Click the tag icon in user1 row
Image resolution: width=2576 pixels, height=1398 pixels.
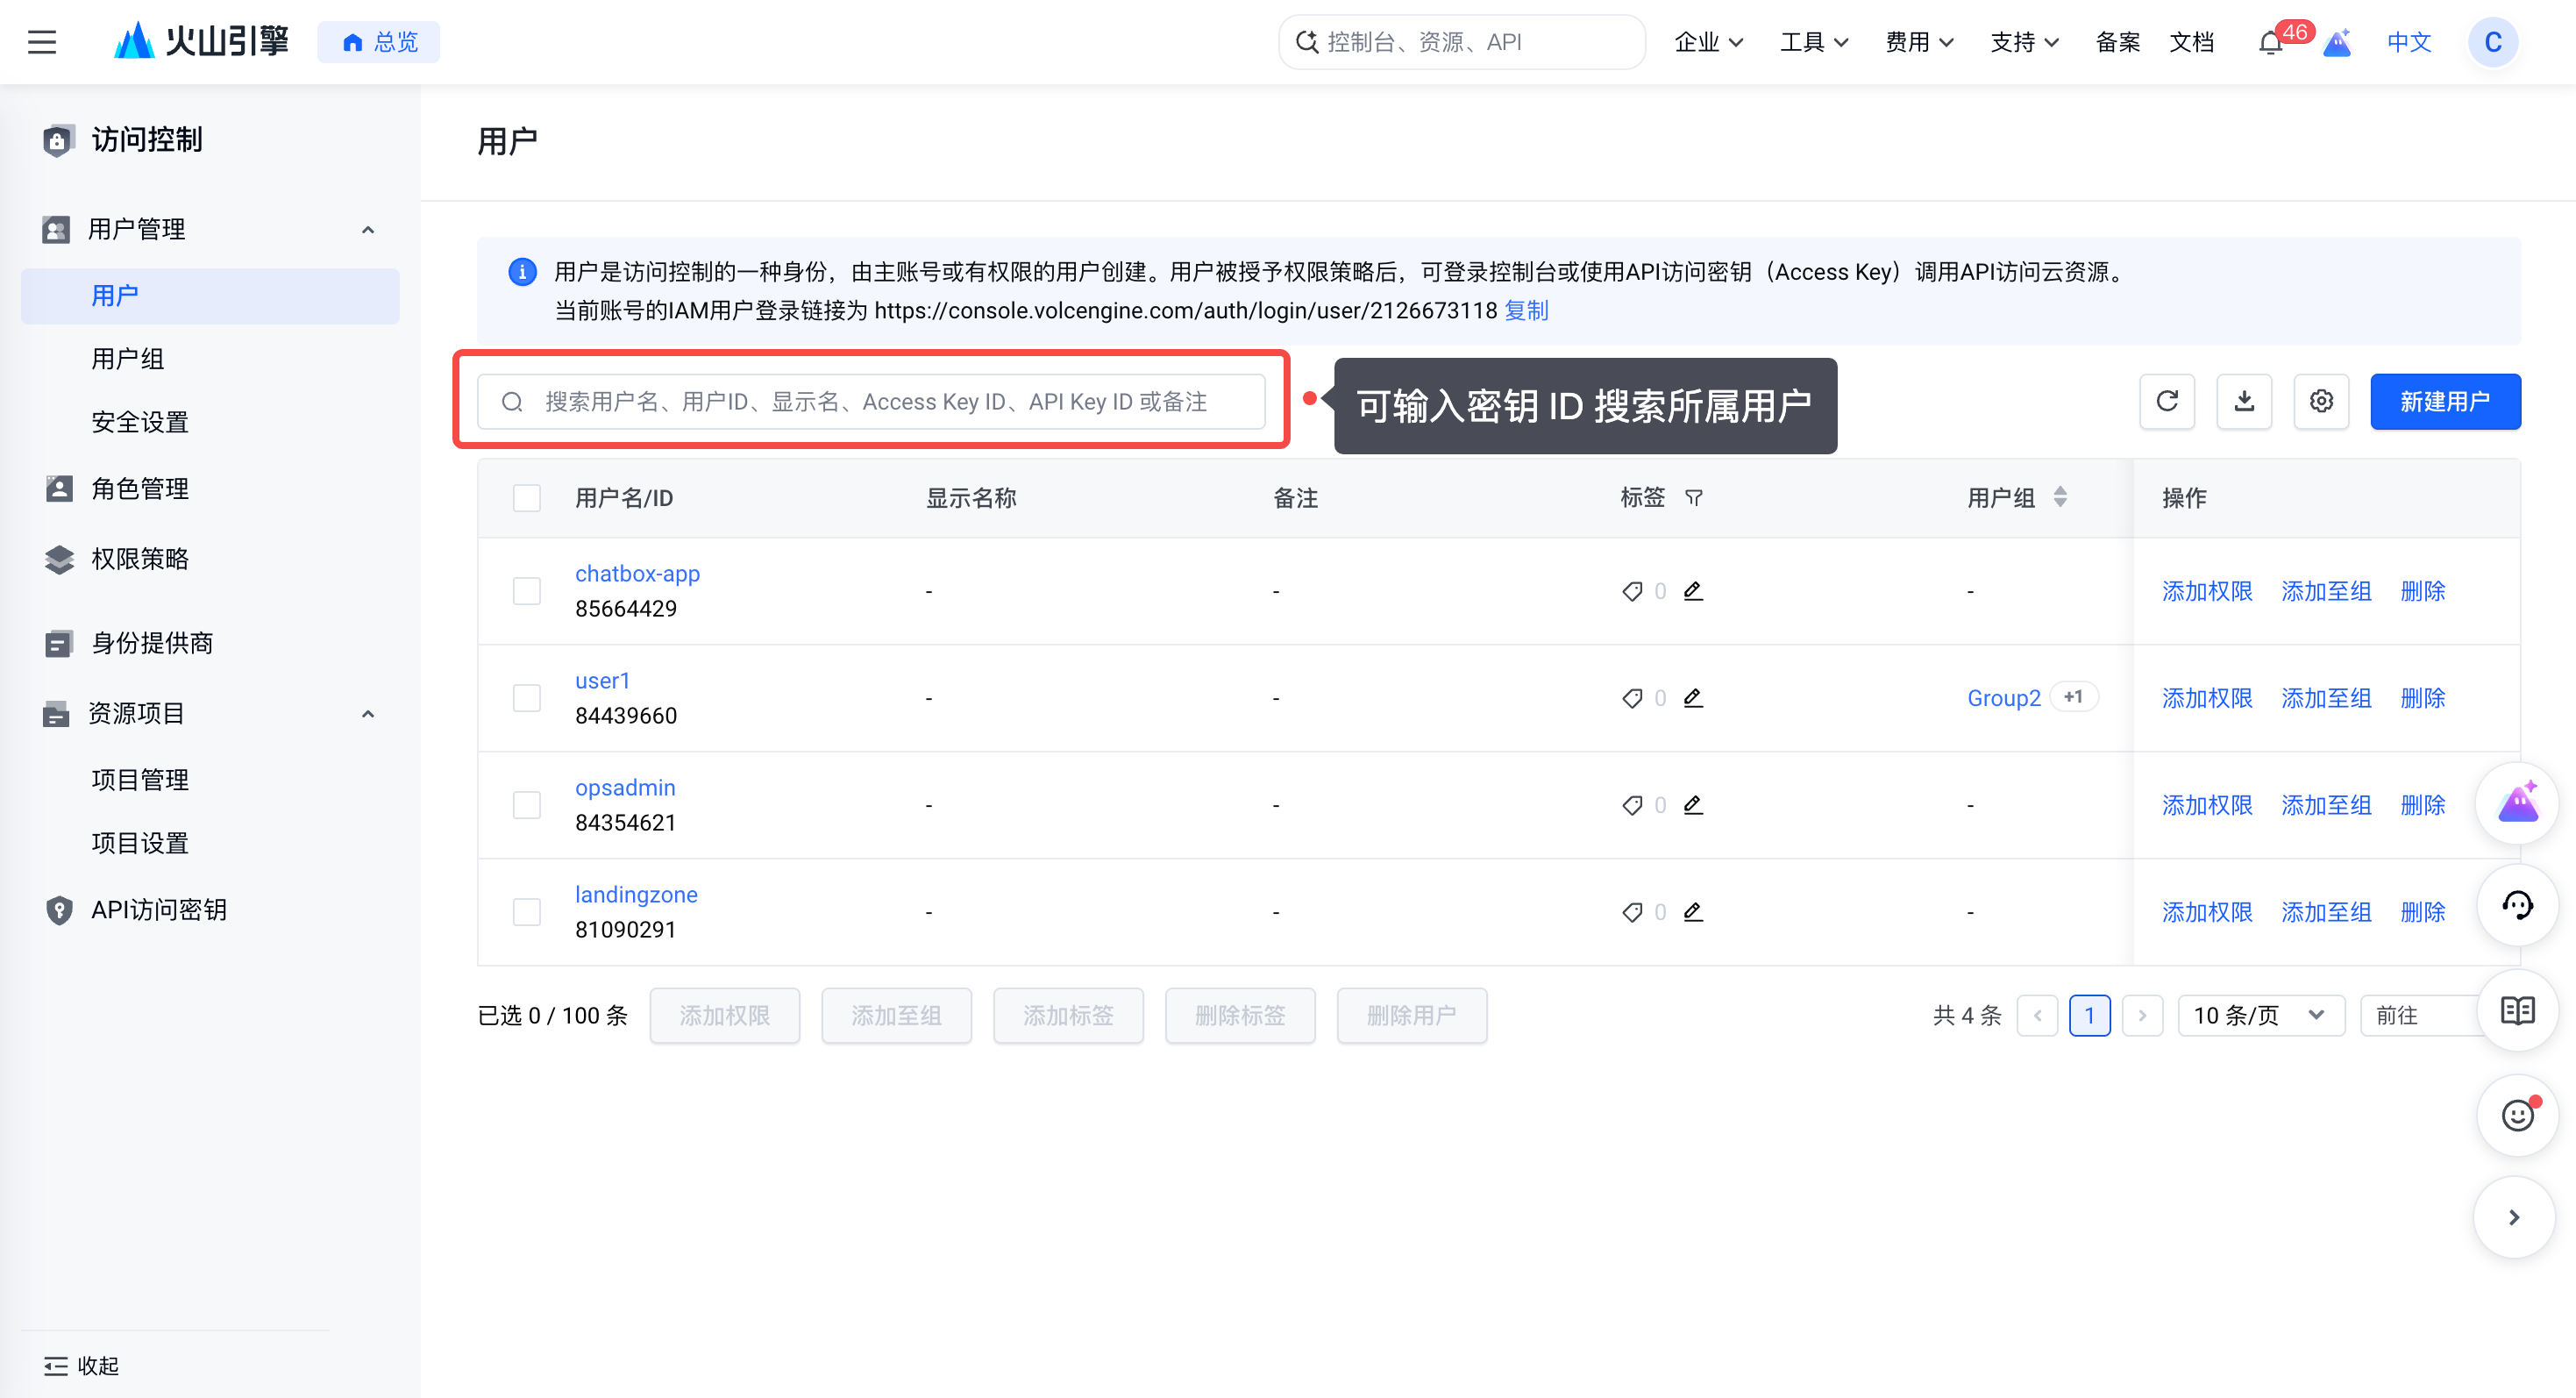1632,698
